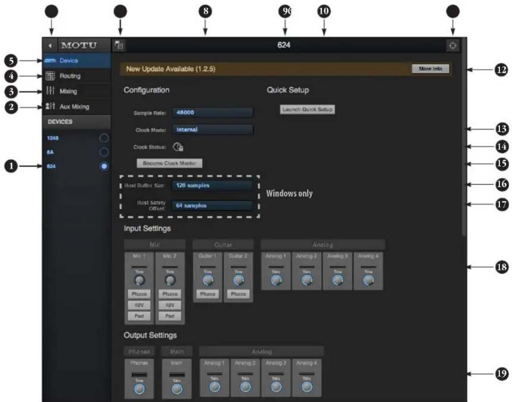Screen dimensions: 512x402
Task: Click the Guitar 2 trim knob
Action: (238, 280)
